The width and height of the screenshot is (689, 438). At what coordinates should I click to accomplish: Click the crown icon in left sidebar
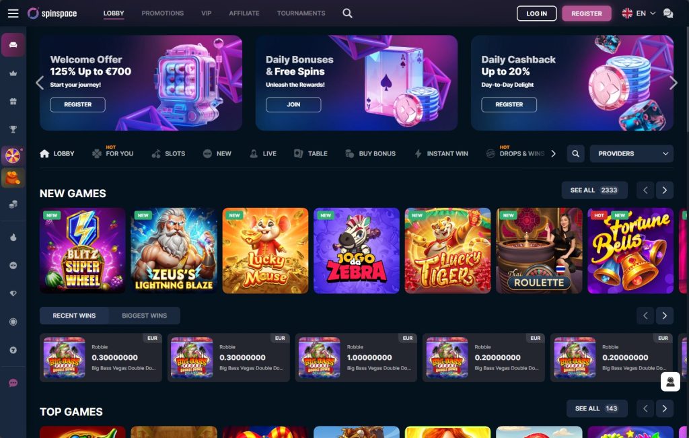13,73
